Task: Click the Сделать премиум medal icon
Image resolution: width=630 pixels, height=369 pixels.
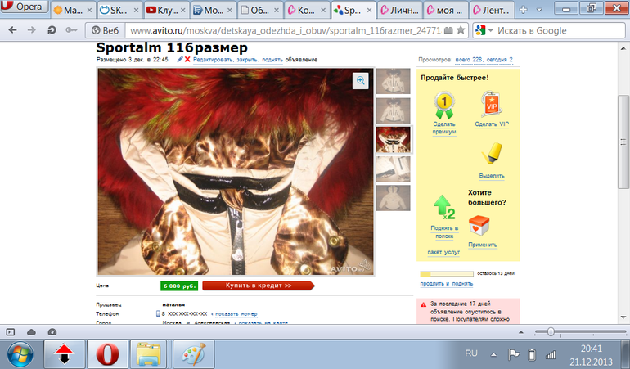Action: (x=444, y=106)
